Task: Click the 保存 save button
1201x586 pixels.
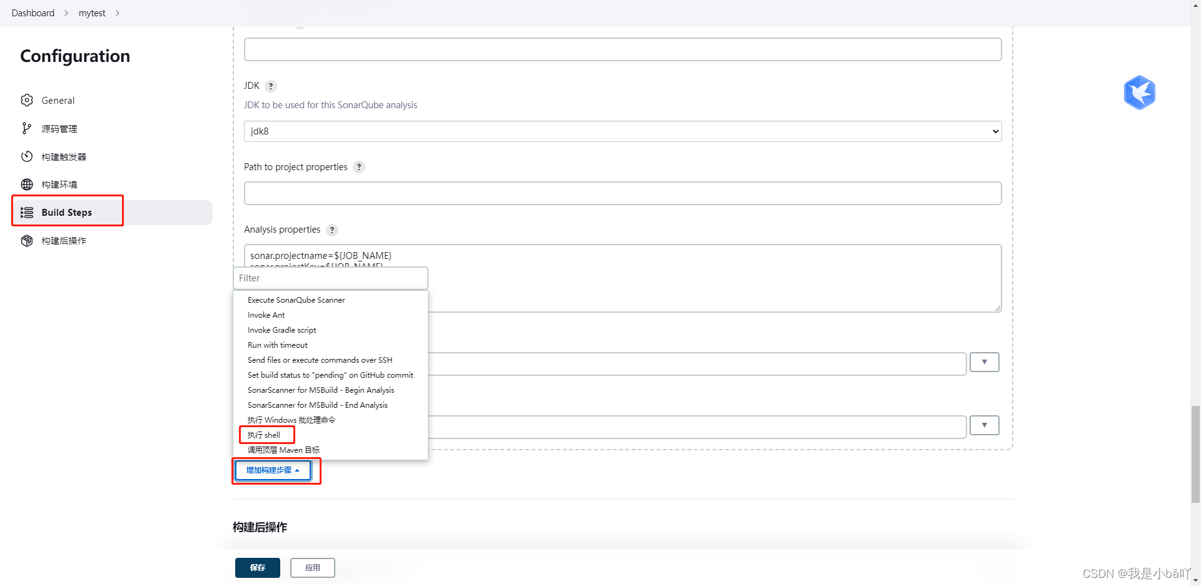Action: [x=258, y=568]
